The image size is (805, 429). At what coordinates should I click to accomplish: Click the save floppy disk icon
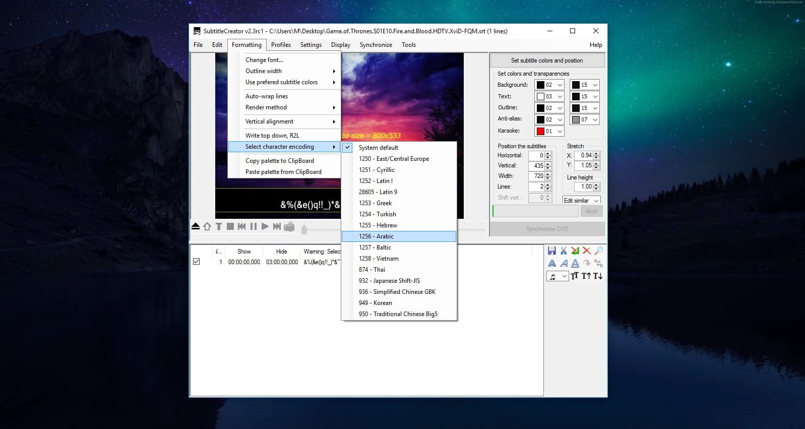pyautogui.click(x=552, y=251)
